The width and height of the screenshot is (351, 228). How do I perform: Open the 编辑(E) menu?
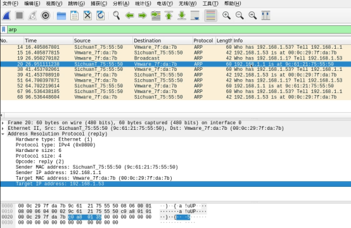coord(32,3)
